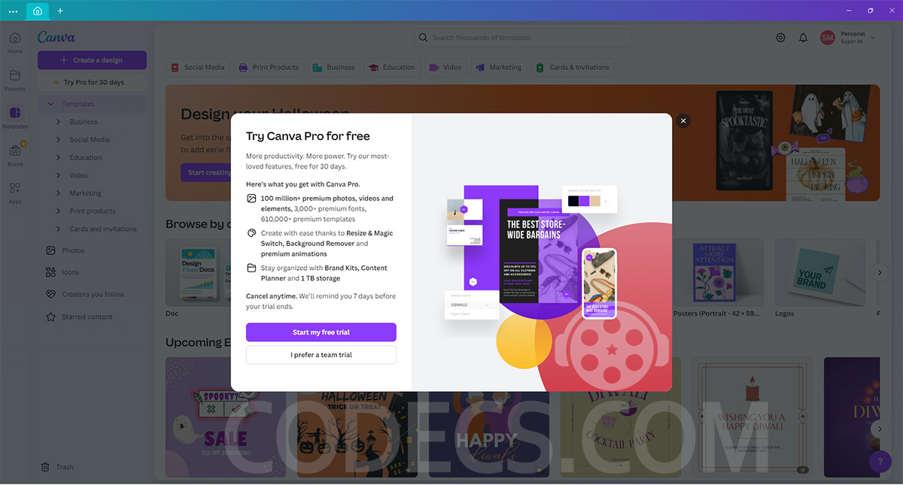The height and width of the screenshot is (485, 903).
Task: Collapse the Templates tree section
Action: pyautogui.click(x=50, y=104)
